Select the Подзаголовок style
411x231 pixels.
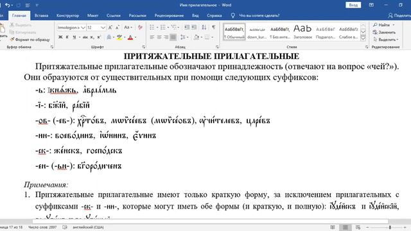click(x=326, y=32)
